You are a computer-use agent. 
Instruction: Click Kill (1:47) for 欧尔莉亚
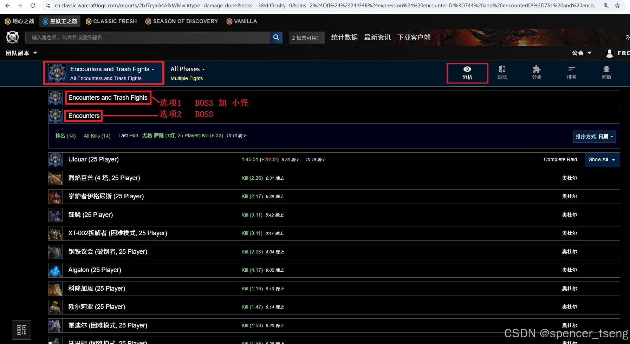252,307
